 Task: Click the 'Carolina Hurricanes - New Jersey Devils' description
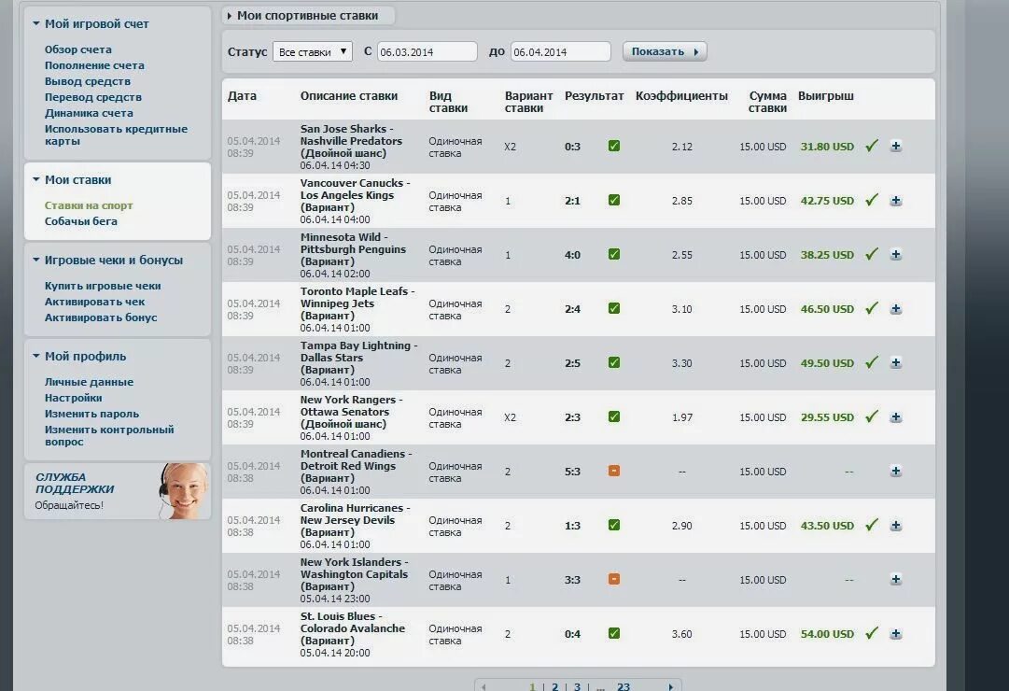click(356, 514)
